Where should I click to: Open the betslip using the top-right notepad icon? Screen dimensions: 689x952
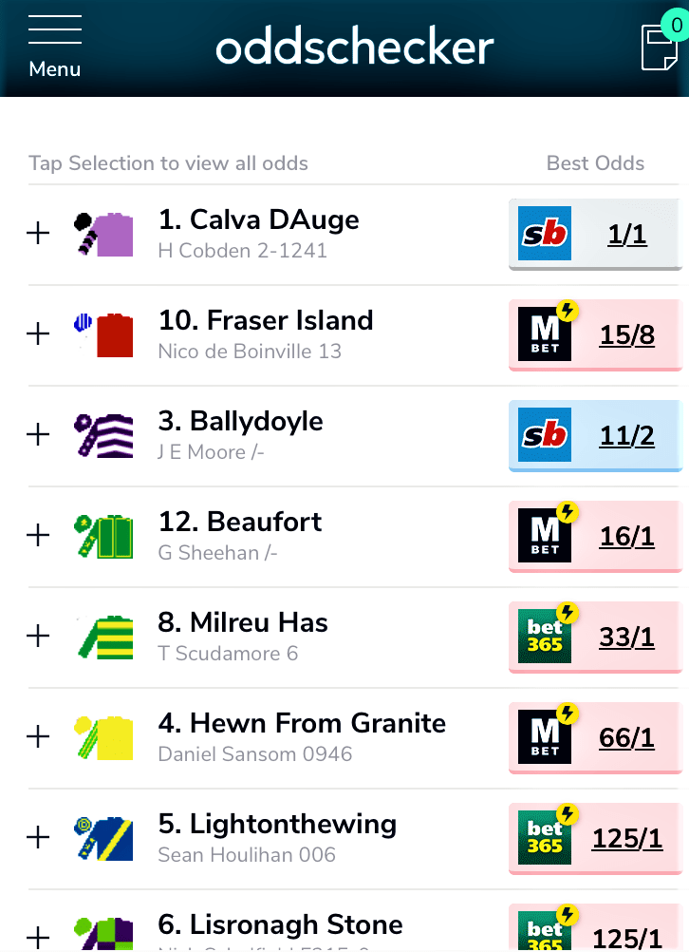click(661, 46)
